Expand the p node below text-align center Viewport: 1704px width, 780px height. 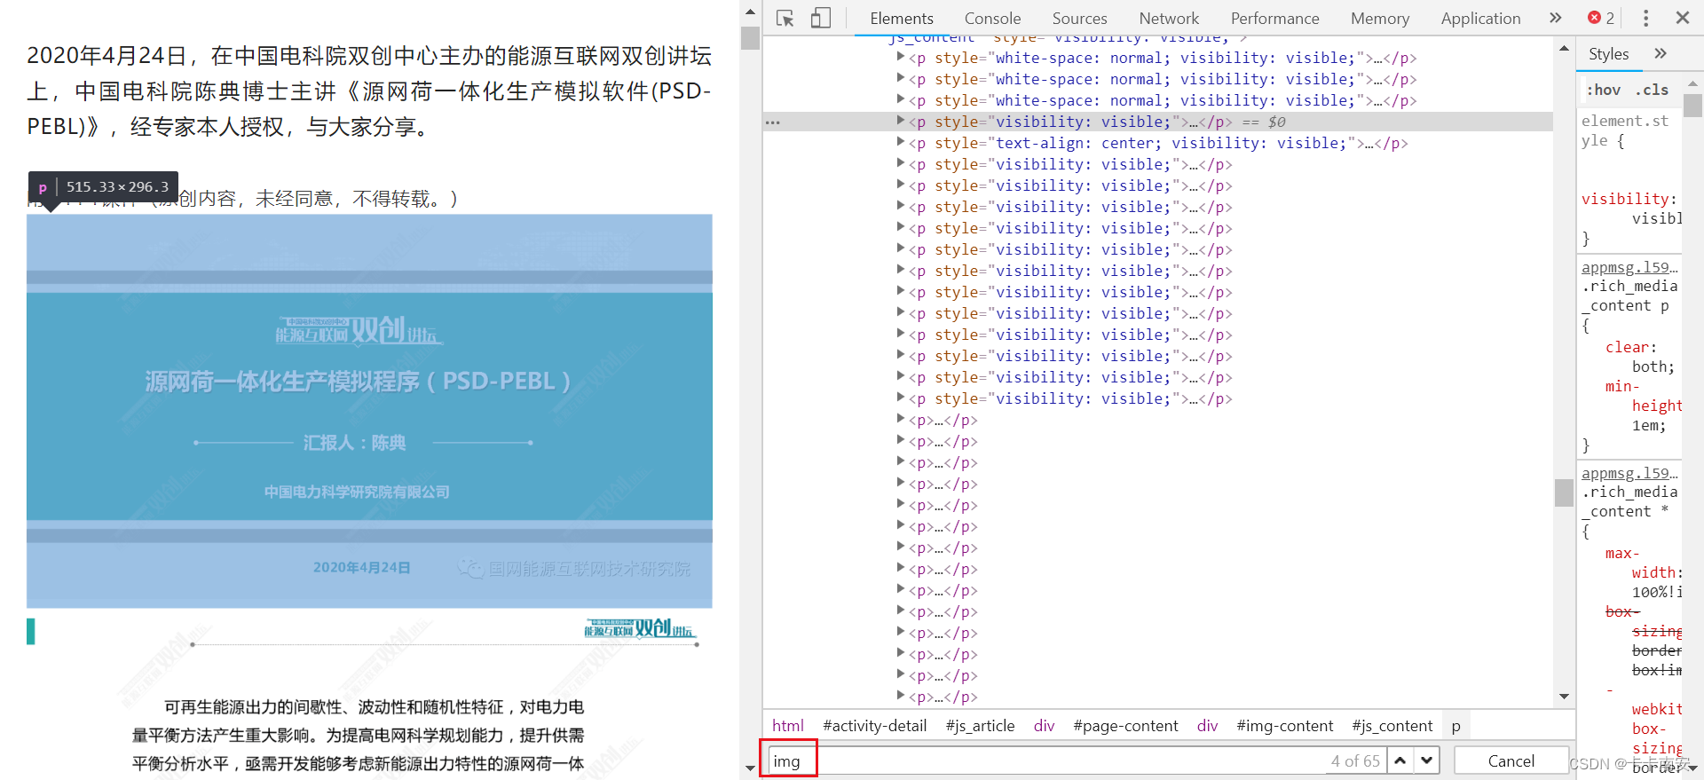point(901,163)
